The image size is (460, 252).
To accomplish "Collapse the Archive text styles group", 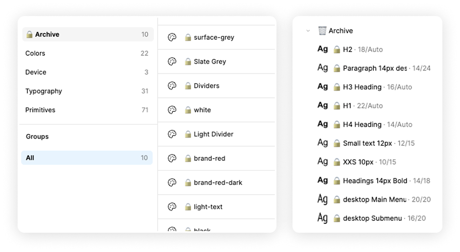I will (308, 31).
